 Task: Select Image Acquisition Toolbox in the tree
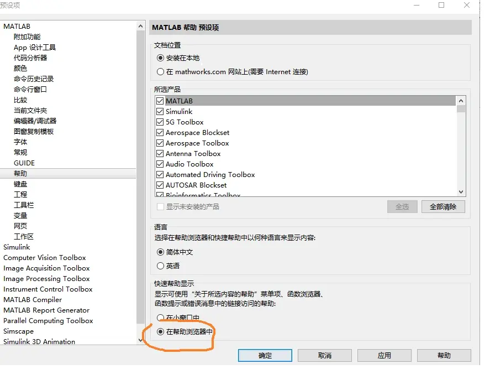coord(46,268)
